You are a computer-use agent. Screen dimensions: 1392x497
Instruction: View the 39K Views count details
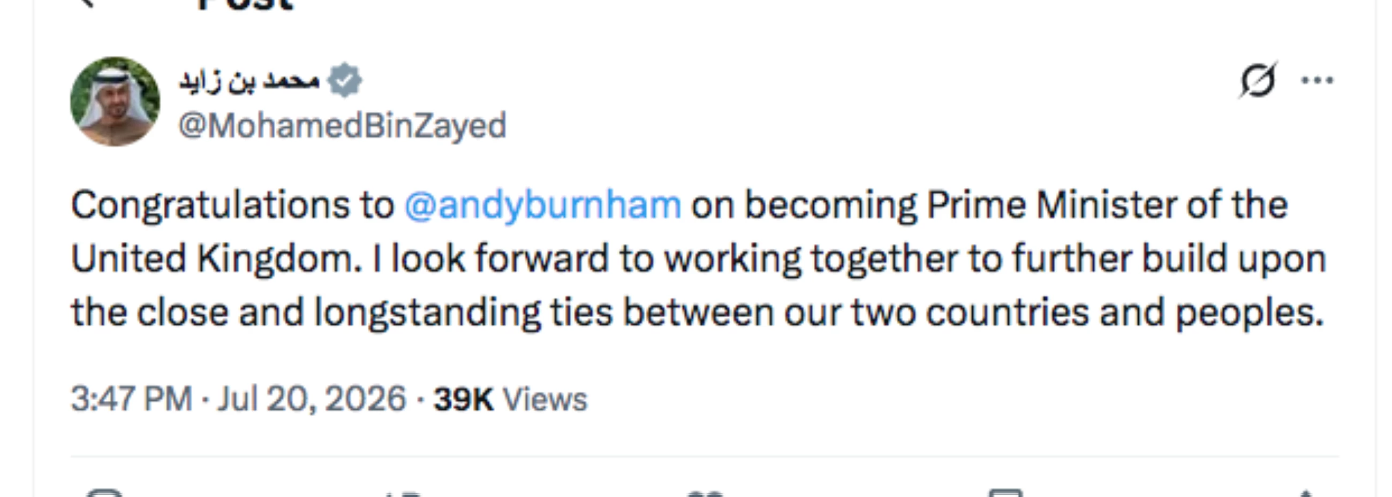click(510, 399)
